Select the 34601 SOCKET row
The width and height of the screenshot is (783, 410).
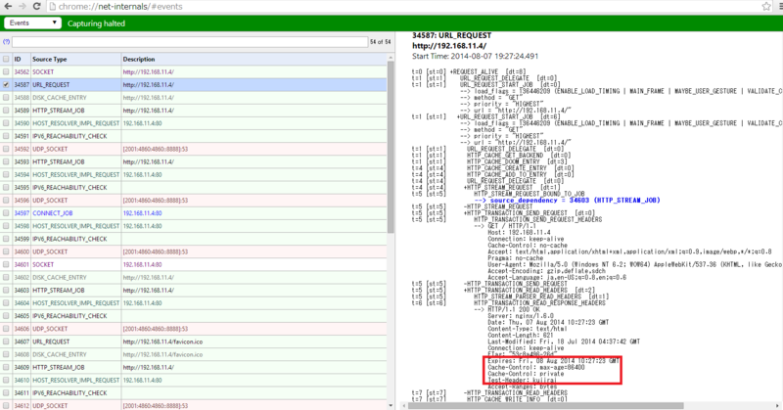click(193, 264)
